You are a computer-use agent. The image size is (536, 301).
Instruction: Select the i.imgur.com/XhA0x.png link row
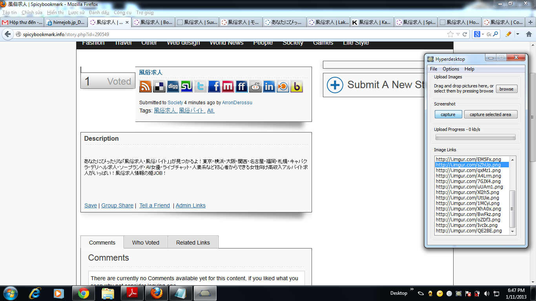[472, 209]
